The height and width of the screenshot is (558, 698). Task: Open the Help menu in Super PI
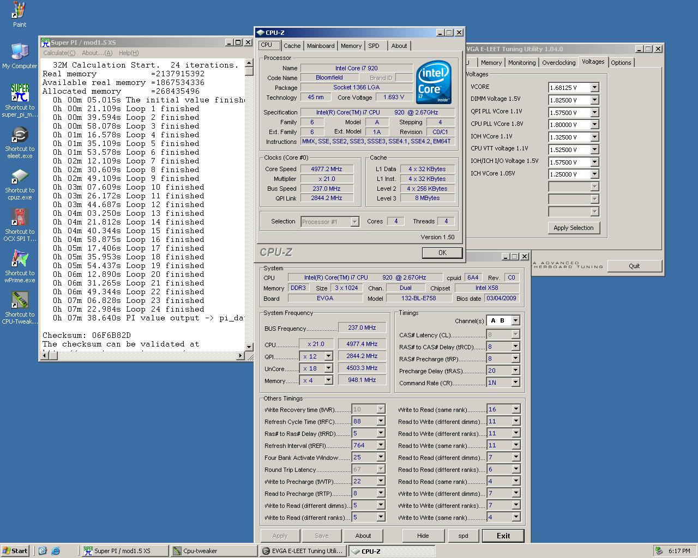pos(129,53)
